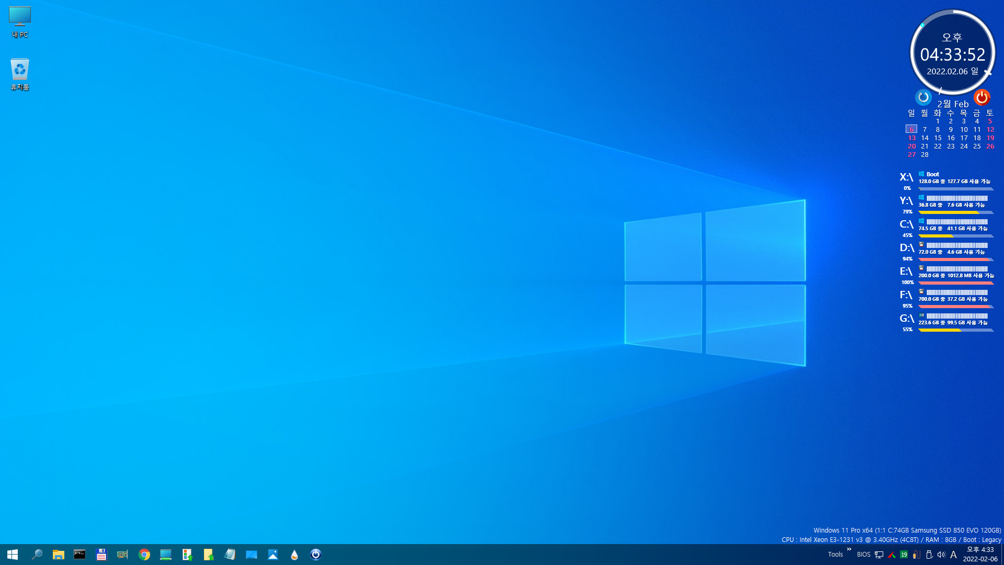Screen dimensions: 1004x565
Task: Click the safely remove USB tray icon
Action: click(x=929, y=555)
